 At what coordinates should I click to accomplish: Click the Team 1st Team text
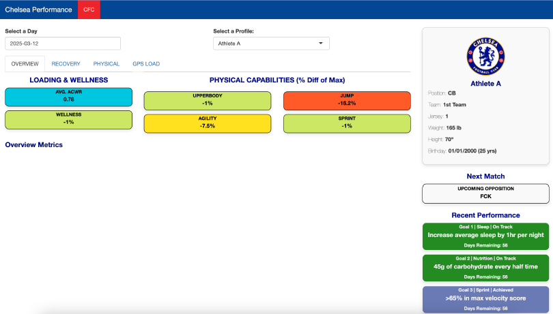(447, 104)
